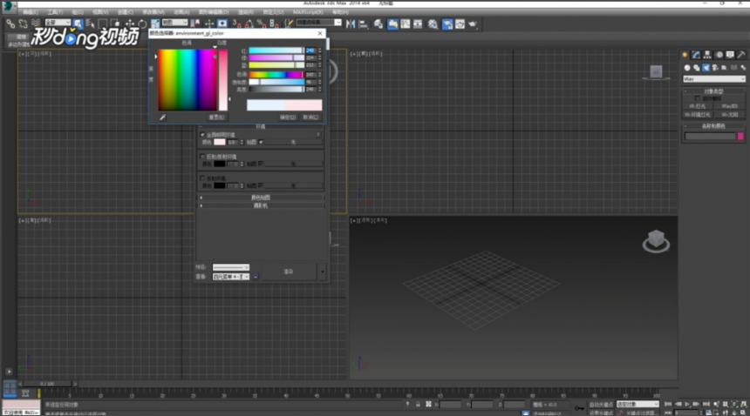This screenshot has height=416, width=750.
Task: Open the Edit menu
Action: click(x=31, y=12)
